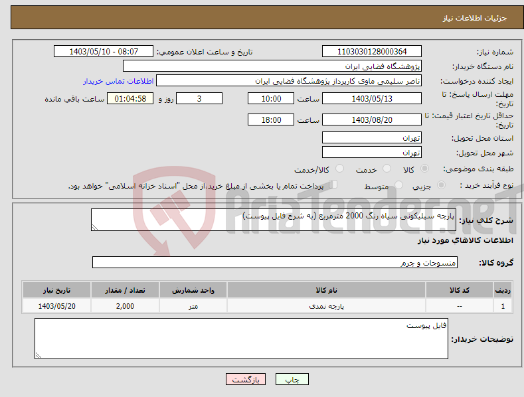
Task: Click the resize handle of description textarea
Action: click(x=95, y=227)
